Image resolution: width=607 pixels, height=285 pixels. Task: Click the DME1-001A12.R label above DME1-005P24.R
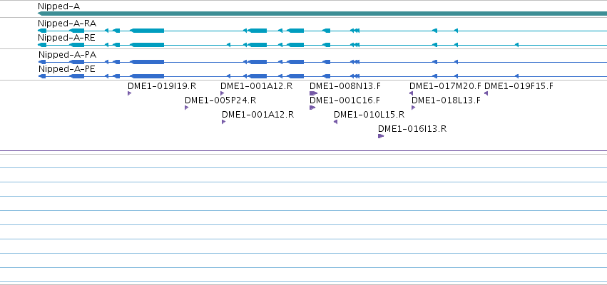pyautogui.click(x=256, y=85)
